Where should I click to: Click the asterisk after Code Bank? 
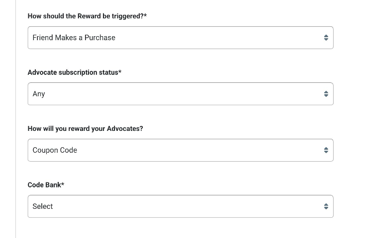(63, 184)
